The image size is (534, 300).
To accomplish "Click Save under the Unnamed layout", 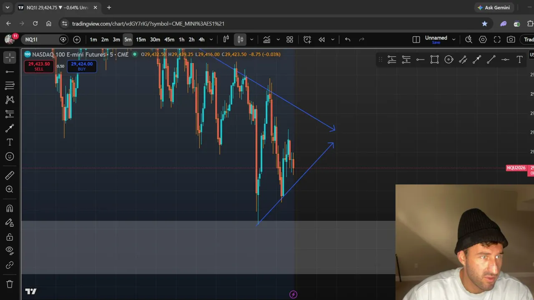I will tap(436, 42).
